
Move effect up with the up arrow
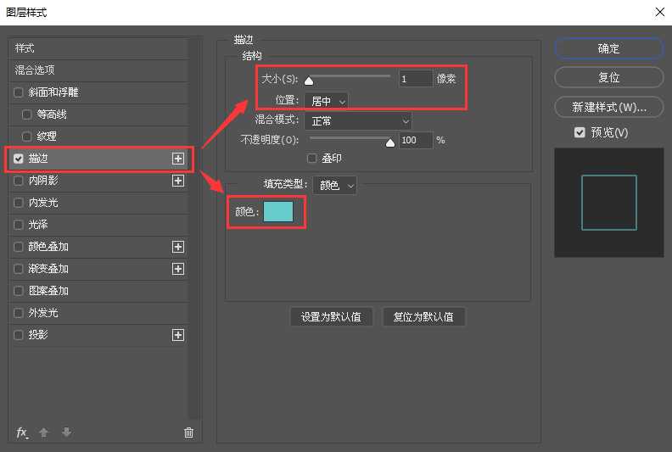click(44, 432)
